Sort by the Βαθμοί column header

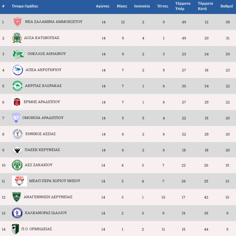coord(227,6)
